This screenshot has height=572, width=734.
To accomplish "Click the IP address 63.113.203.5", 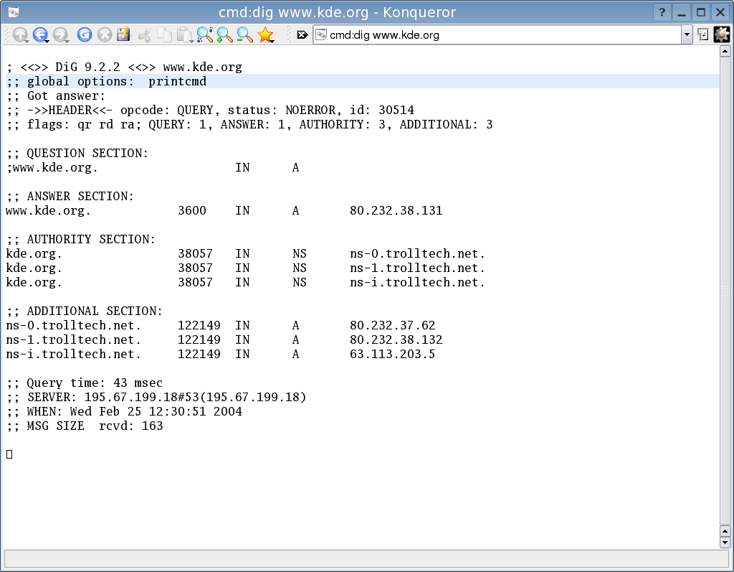I will pyautogui.click(x=392, y=354).
